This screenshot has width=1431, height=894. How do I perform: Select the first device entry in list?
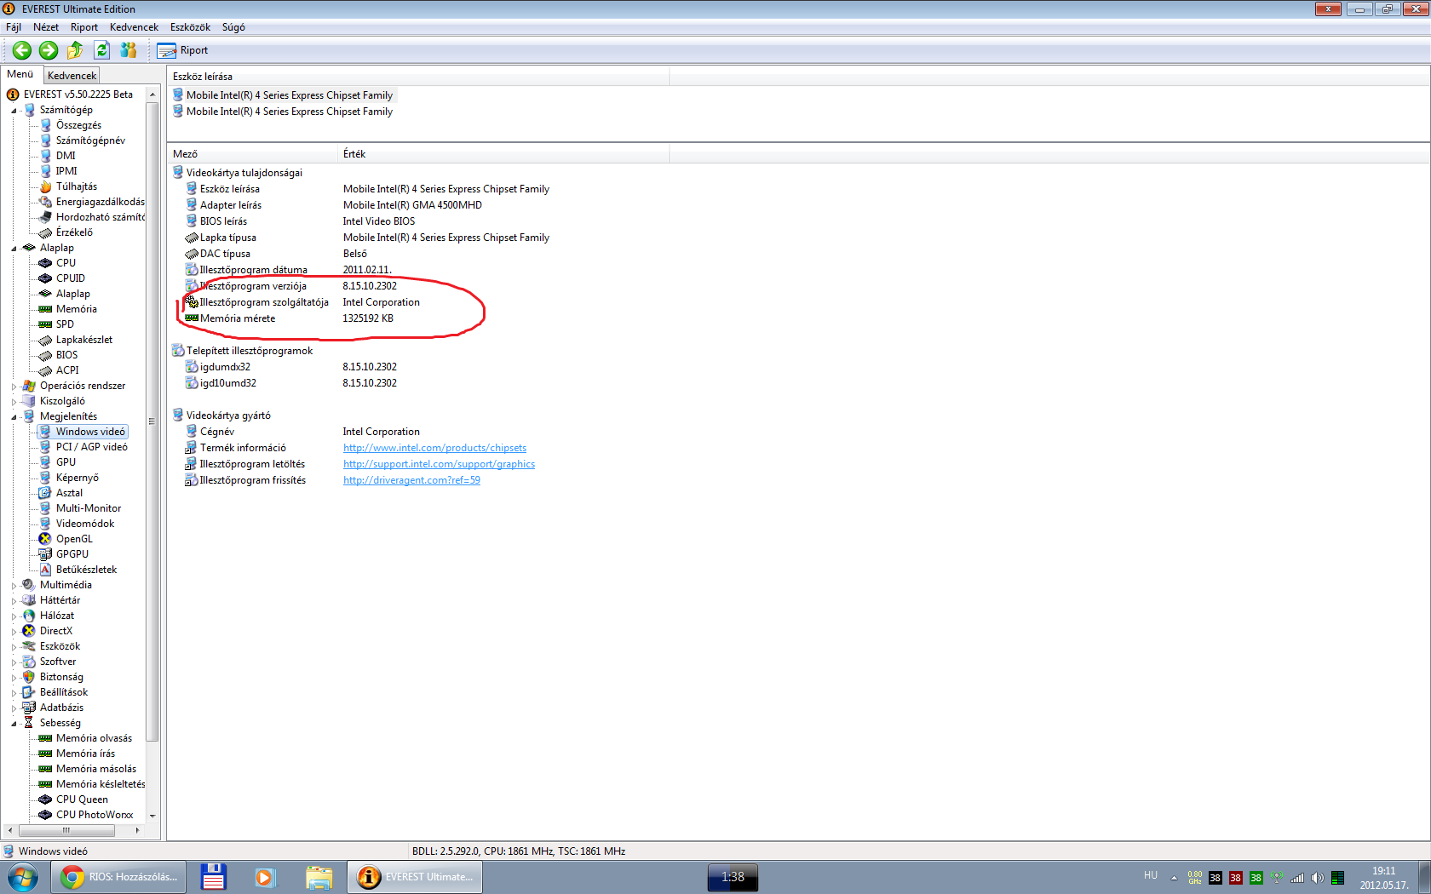[283, 95]
